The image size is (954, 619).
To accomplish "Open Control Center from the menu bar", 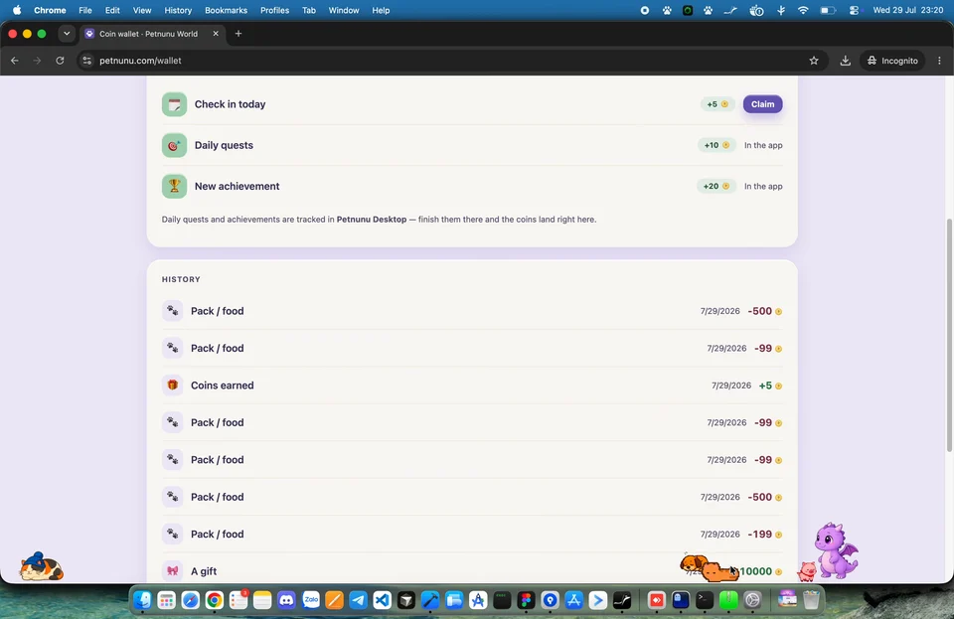I will [855, 10].
